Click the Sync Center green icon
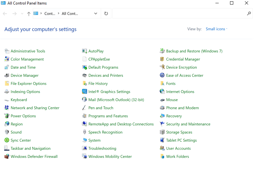This screenshot has width=254, height=189. tap(7, 140)
